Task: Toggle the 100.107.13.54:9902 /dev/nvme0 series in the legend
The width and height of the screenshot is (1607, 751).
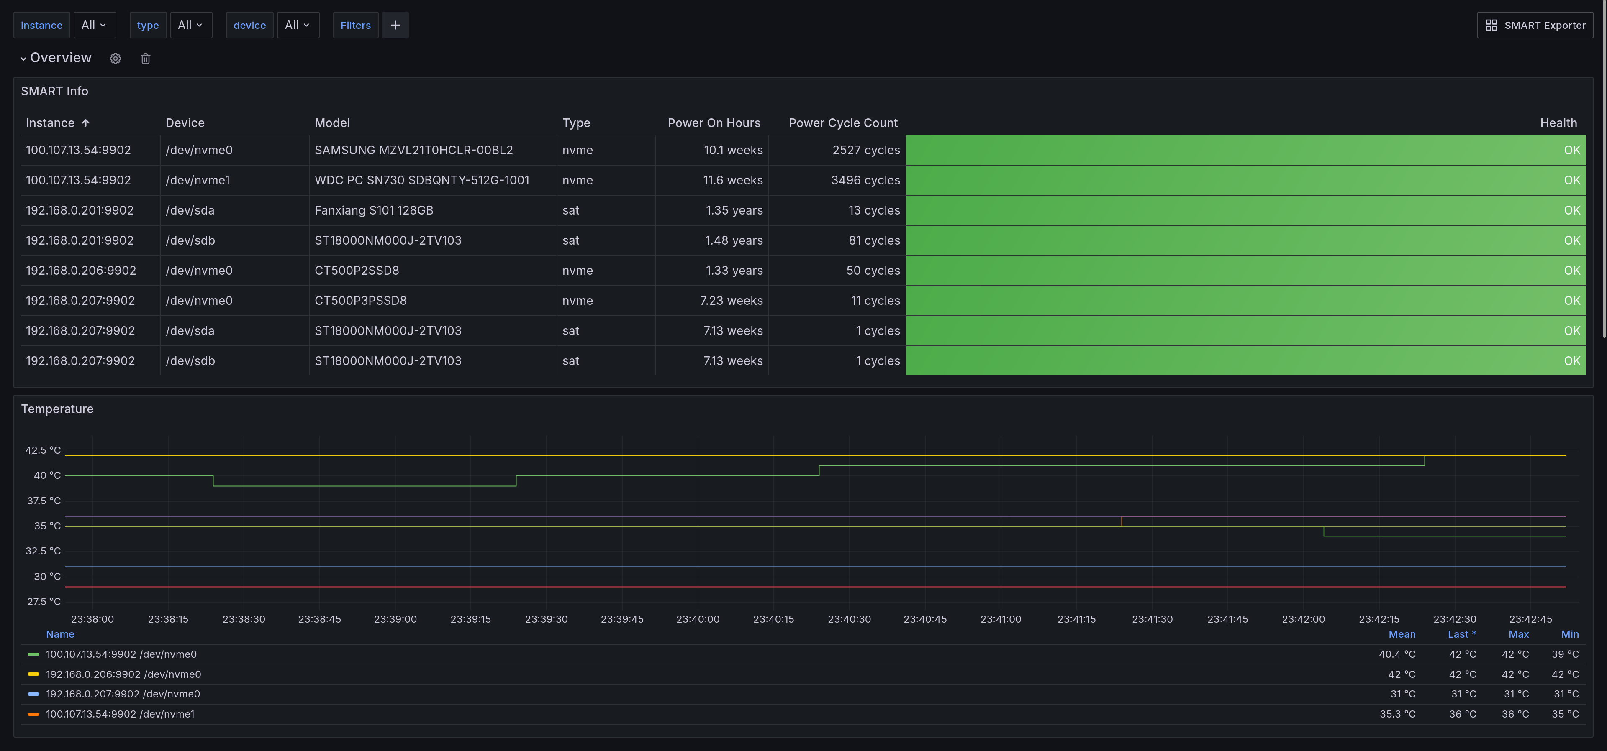Action: click(x=121, y=654)
